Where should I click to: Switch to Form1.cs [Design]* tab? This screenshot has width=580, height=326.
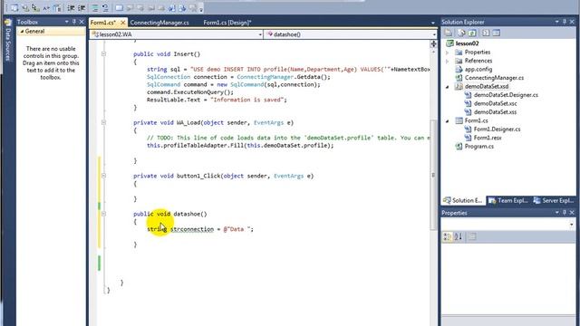(227, 23)
